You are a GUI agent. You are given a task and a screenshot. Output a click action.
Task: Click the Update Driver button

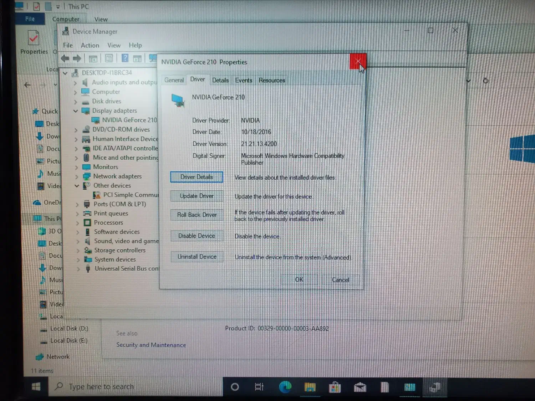click(197, 196)
